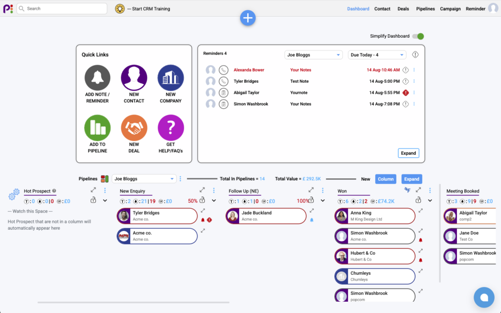Toggle the lock on Won column
501x313 pixels.
click(418, 200)
